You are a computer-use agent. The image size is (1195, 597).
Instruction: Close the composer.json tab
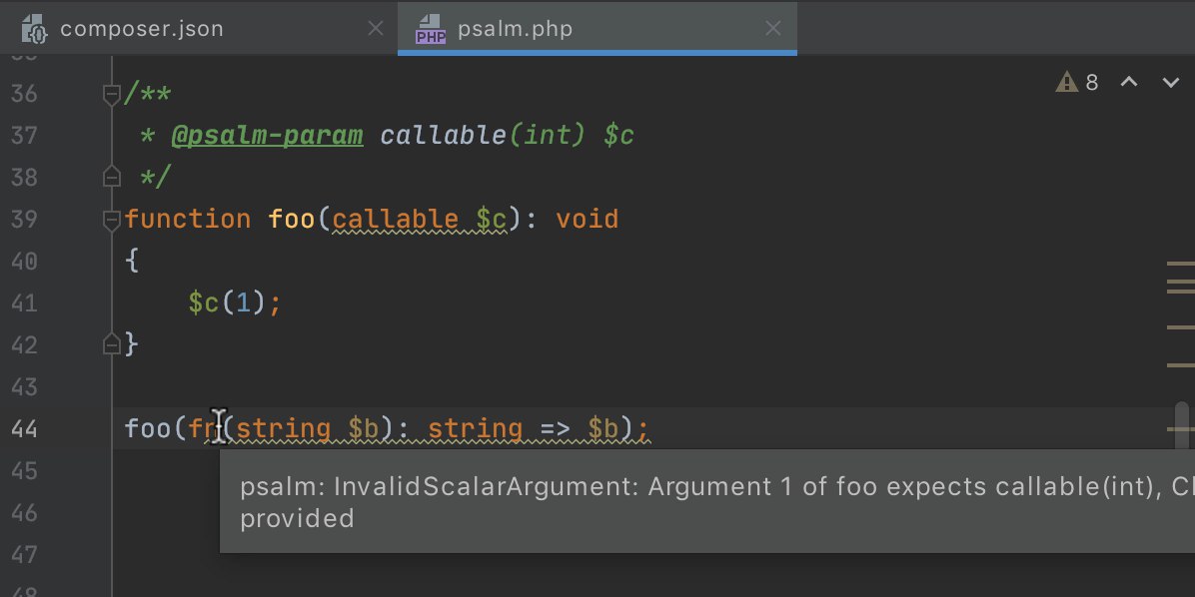tap(376, 29)
